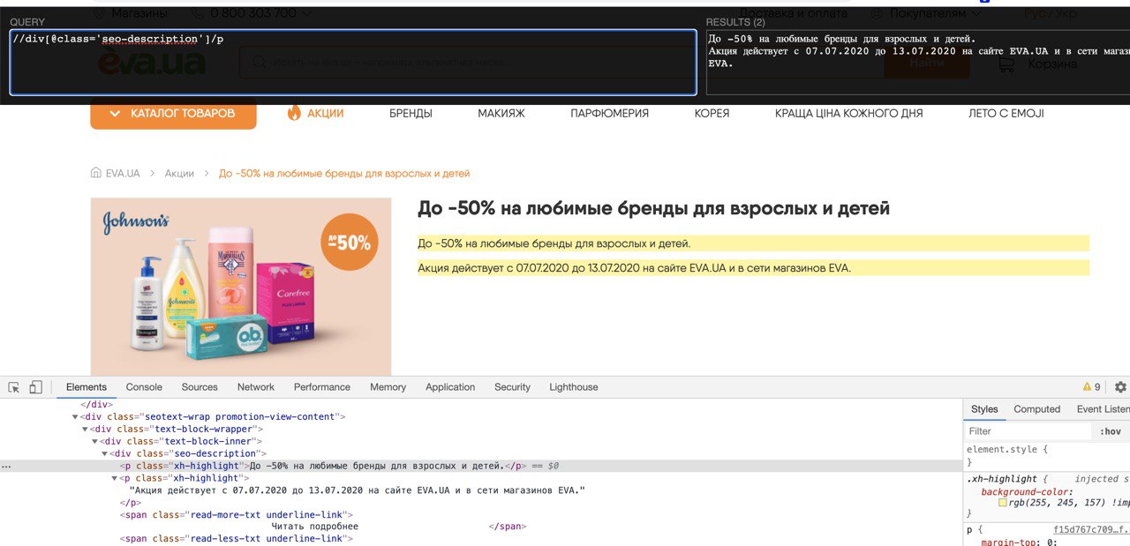Open the f15d767c709 stylesheet source link

[1091, 530]
